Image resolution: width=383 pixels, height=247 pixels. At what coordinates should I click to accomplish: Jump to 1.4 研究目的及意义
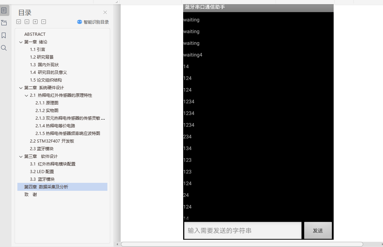pos(49,73)
